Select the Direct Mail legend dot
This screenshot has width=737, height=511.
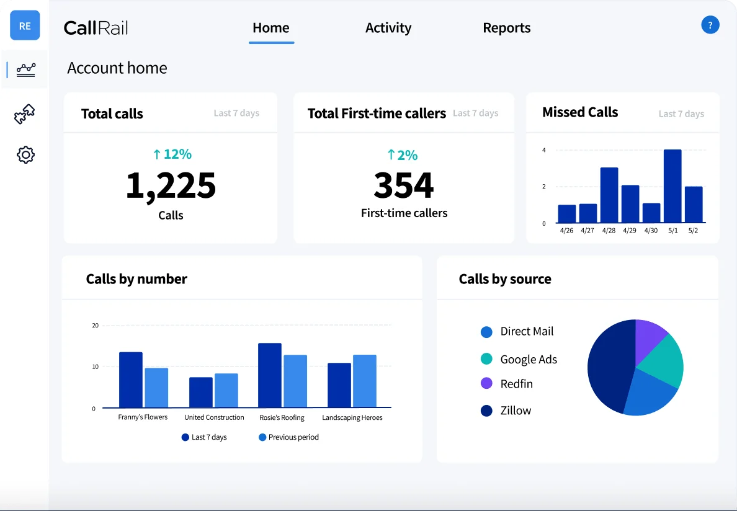click(x=486, y=332)
